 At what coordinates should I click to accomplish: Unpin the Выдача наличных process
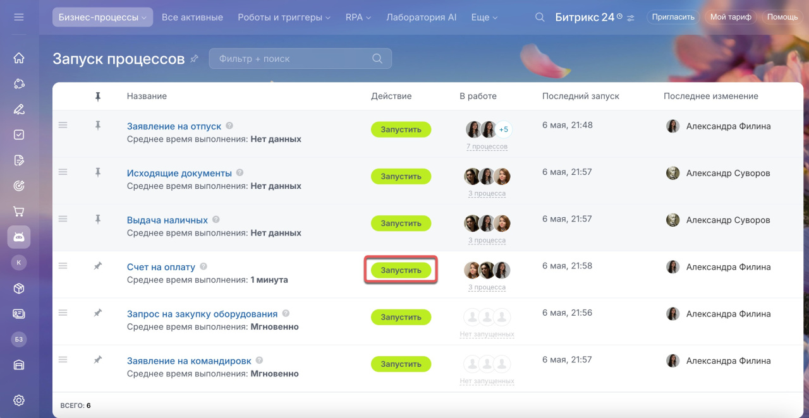click(x=97, y=219)
